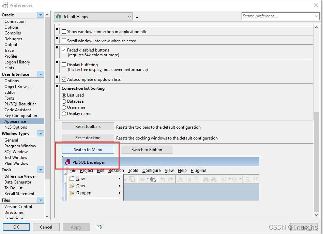Select the Cut icon in the preview toolbar
Screen dimensions: 323x234
click(180, 179)
